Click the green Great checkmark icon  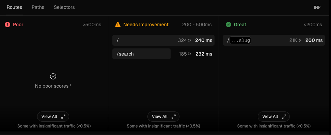tap(228, 25)
